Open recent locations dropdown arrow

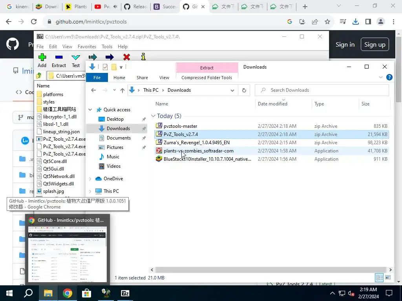114,90
